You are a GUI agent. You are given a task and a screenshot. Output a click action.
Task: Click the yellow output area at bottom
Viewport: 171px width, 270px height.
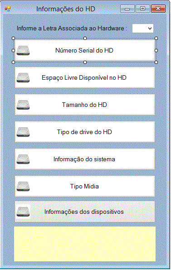pos(85,244)
